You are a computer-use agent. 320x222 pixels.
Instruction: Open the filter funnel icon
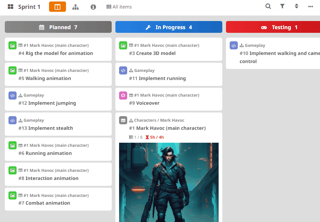pos(282,6)
